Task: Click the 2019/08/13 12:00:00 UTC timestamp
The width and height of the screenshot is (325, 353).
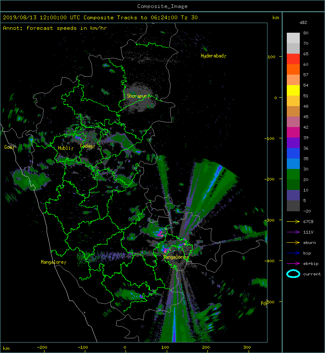Action: pyautogui.click(x=42, y=18)
